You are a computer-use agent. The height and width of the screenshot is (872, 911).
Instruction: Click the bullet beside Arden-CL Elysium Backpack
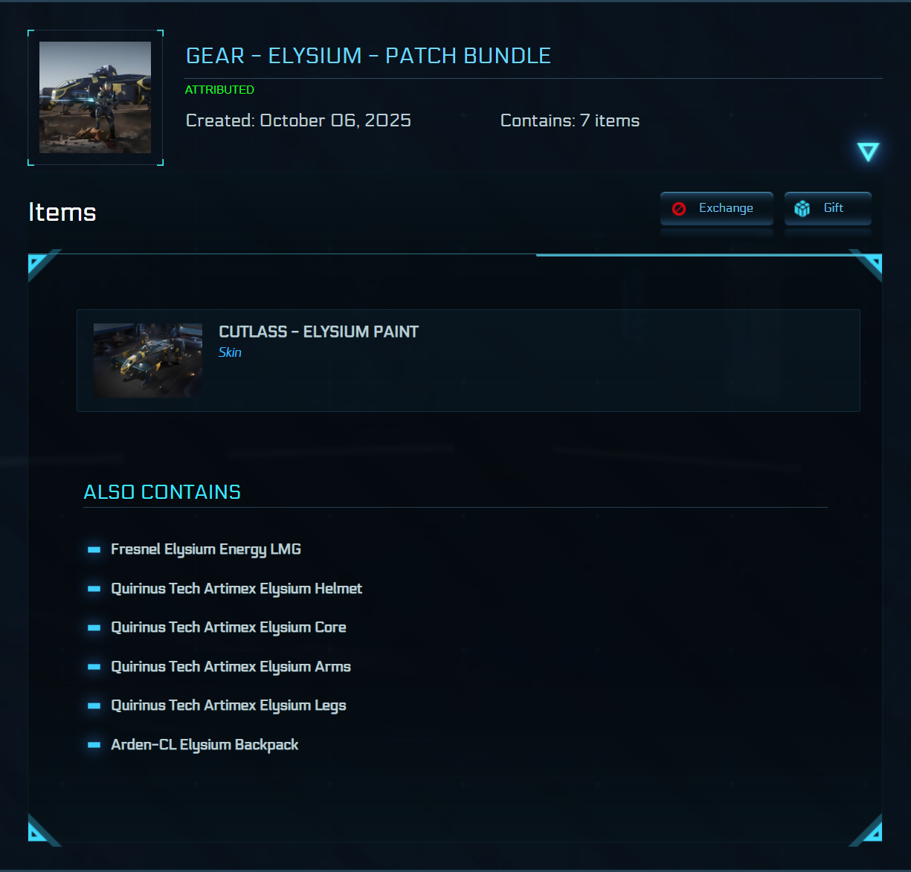(x=94, y=745)
